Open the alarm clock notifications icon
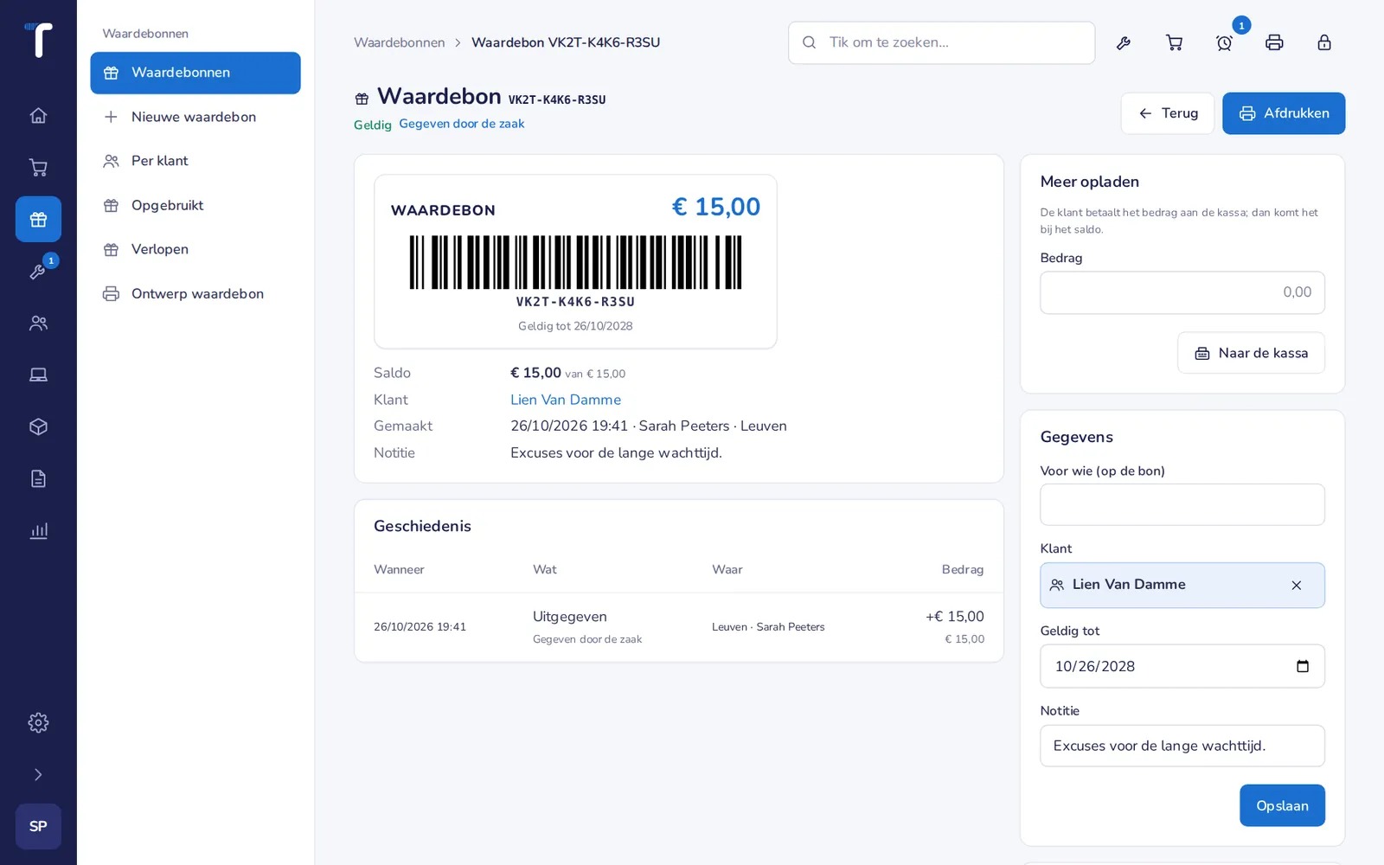The height and width of the screenshot is (865, 1384). click(1224, 42)
